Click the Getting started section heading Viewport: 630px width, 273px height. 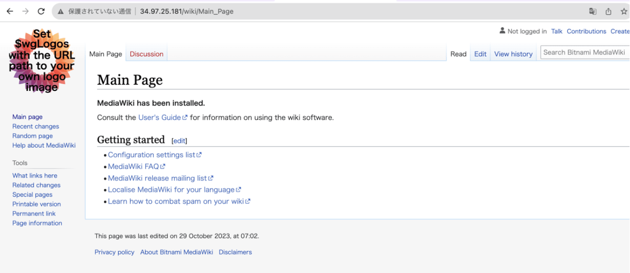131,140
